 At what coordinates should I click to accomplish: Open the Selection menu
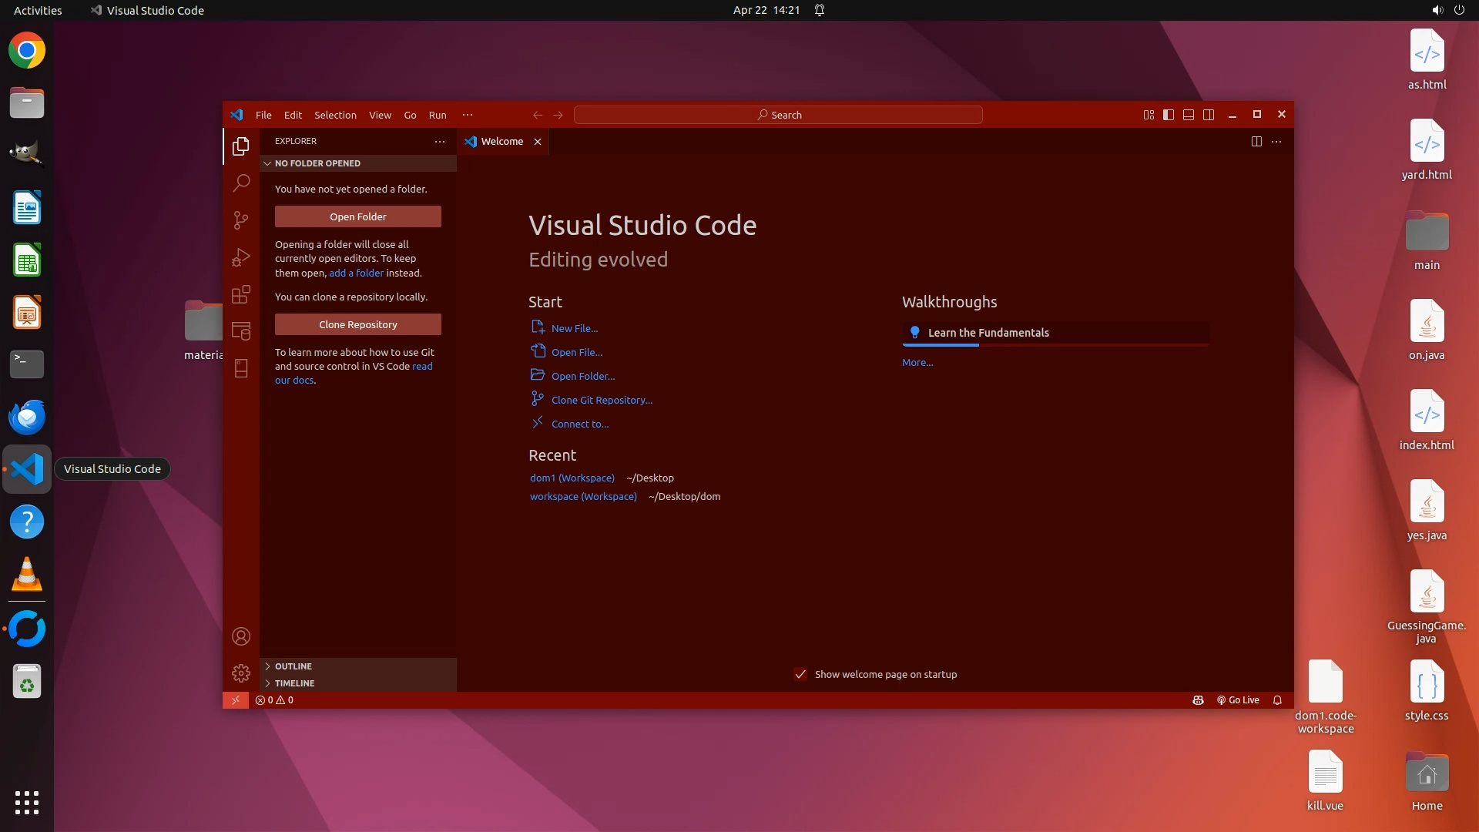click(335, 115)
